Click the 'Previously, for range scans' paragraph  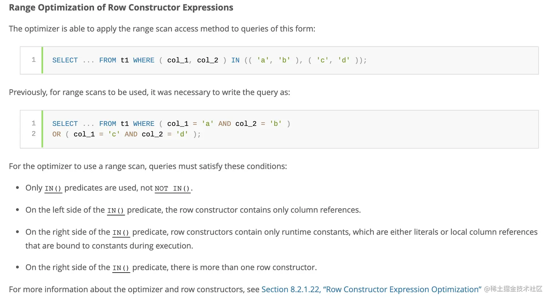point(149,92)
